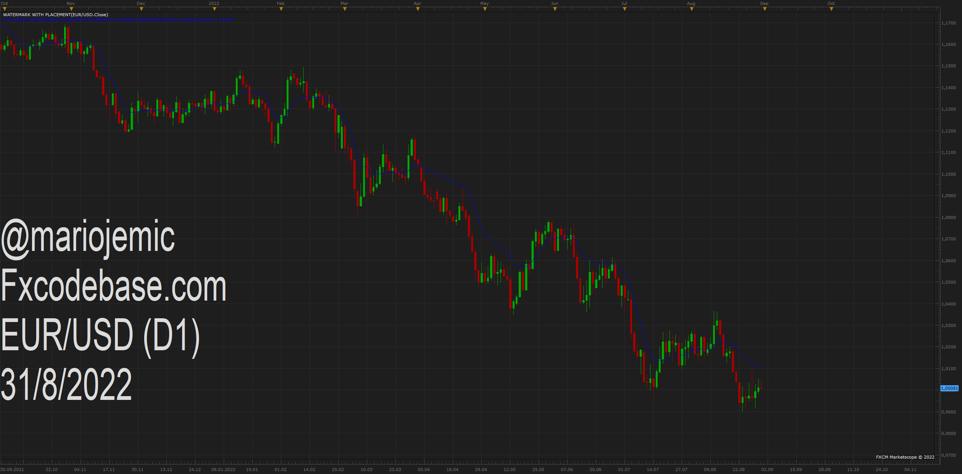
Task: Click the 0,9900 price axis label
Action: tap(948, 412)
